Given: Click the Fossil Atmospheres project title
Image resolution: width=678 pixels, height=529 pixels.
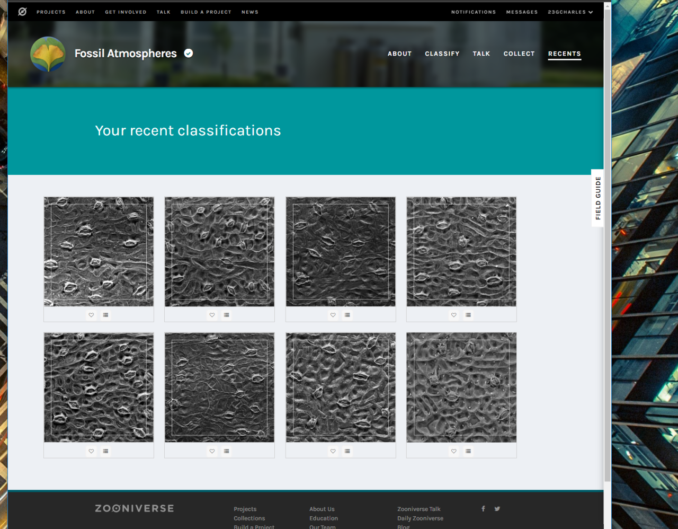Looking at the screenshot, I should click(126, 54).
